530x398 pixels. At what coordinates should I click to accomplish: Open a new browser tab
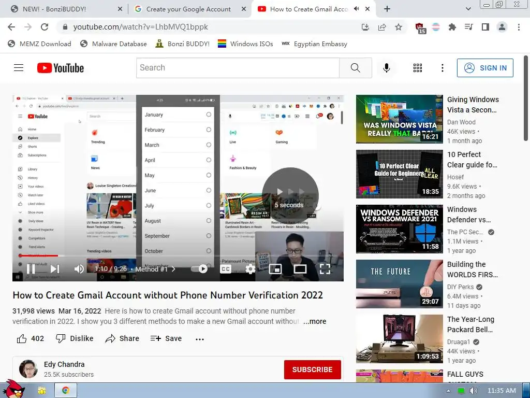point(387,9)
